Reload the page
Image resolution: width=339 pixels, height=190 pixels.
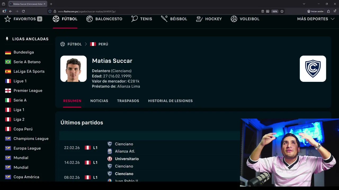click(x=23, y=11)
